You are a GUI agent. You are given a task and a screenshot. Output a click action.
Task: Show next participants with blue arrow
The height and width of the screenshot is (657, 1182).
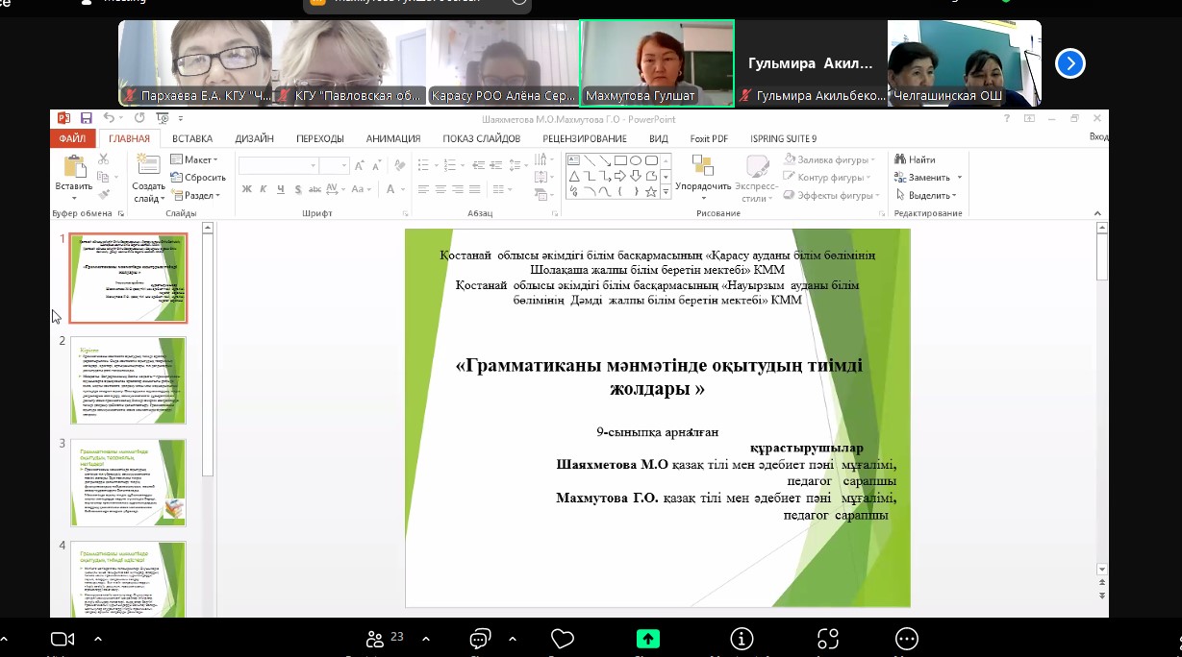(1069, 63)
